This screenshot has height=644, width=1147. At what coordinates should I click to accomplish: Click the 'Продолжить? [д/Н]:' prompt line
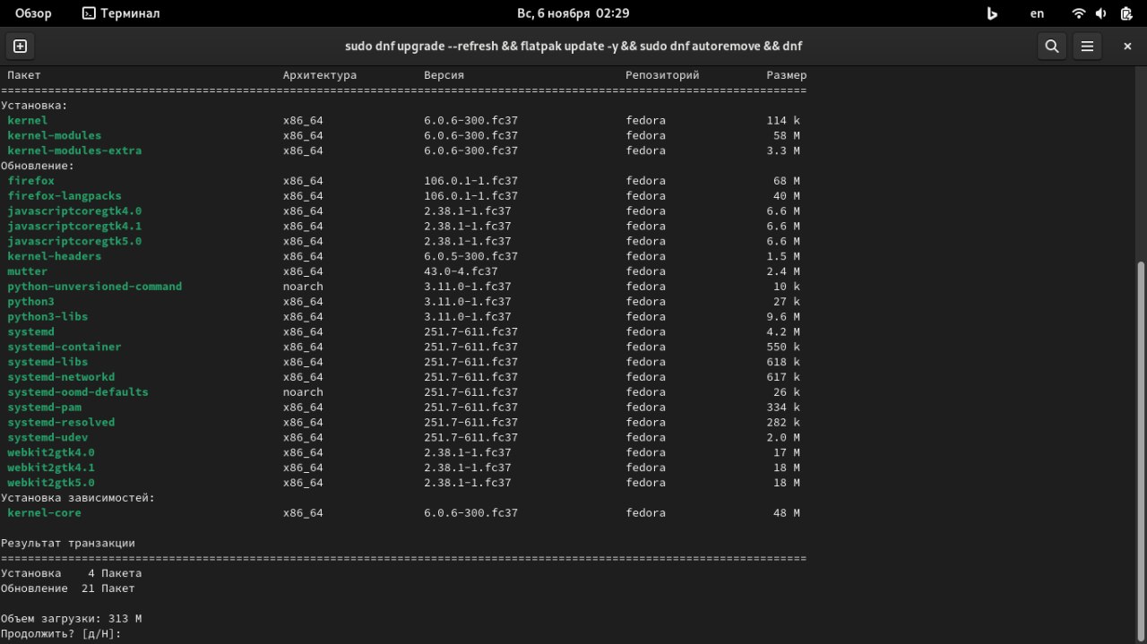pos(61,634)
